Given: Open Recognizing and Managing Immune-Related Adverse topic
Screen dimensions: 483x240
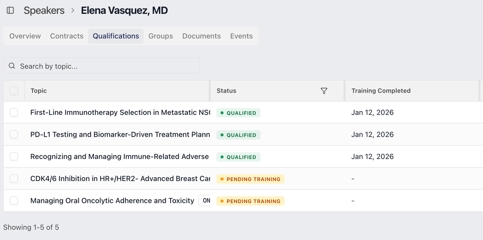Looking at the screenshot, I should pos(120,156).
